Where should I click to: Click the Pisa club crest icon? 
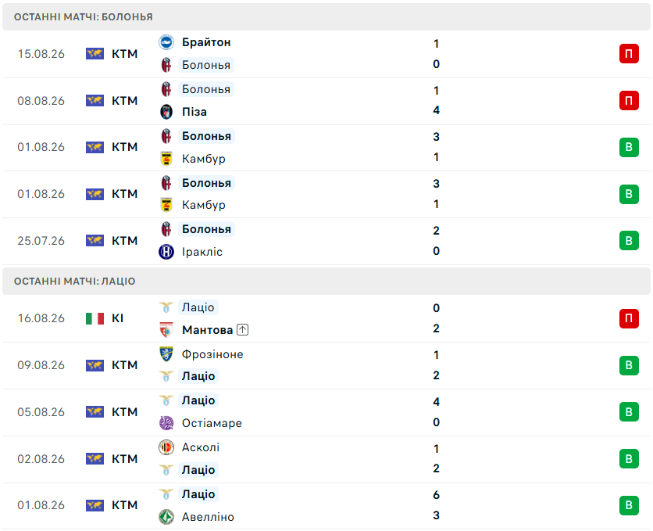(x=166, y=112)
